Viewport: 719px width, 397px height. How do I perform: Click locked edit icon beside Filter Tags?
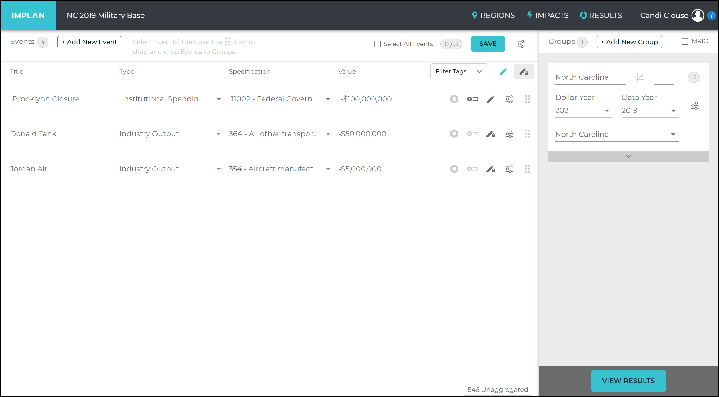(x=524, y=71)
